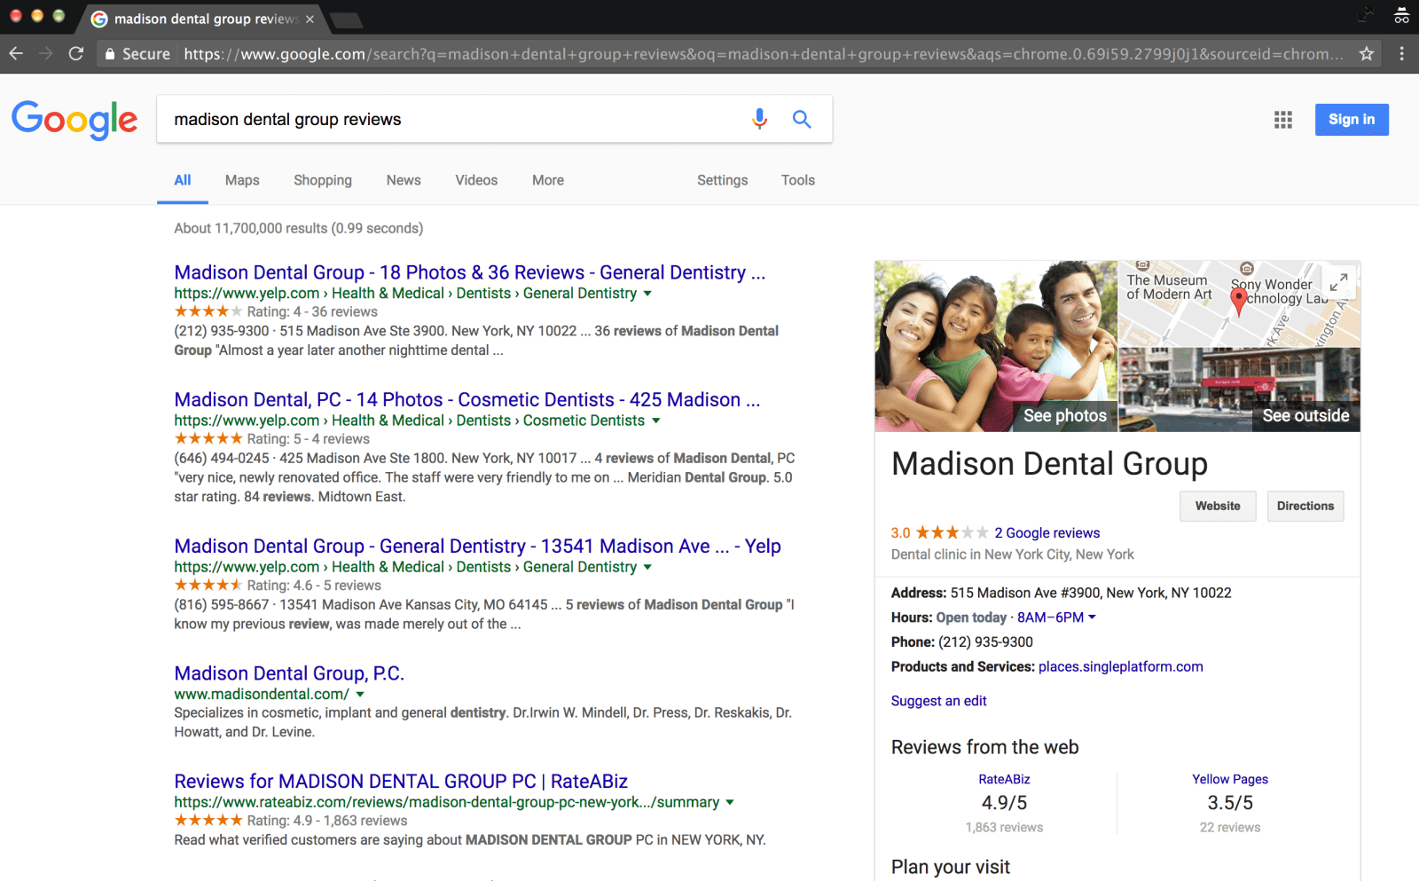
Task: Switch to the Maps tab
Action: [x=242, y=180]
